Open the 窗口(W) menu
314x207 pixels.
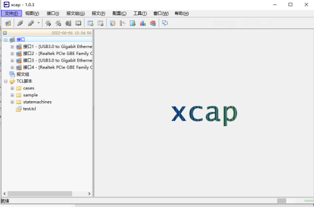[161, 14]
